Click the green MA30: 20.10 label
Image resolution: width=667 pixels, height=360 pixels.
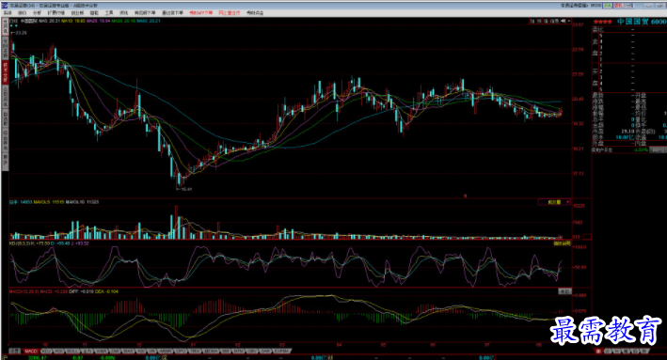[123, 21]
